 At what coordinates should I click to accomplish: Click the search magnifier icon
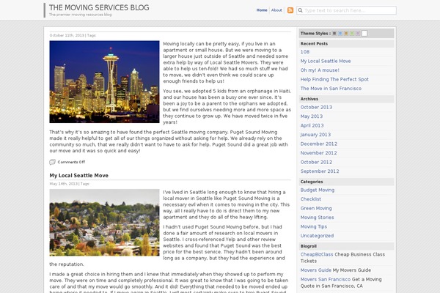click(x=300, y=10)
